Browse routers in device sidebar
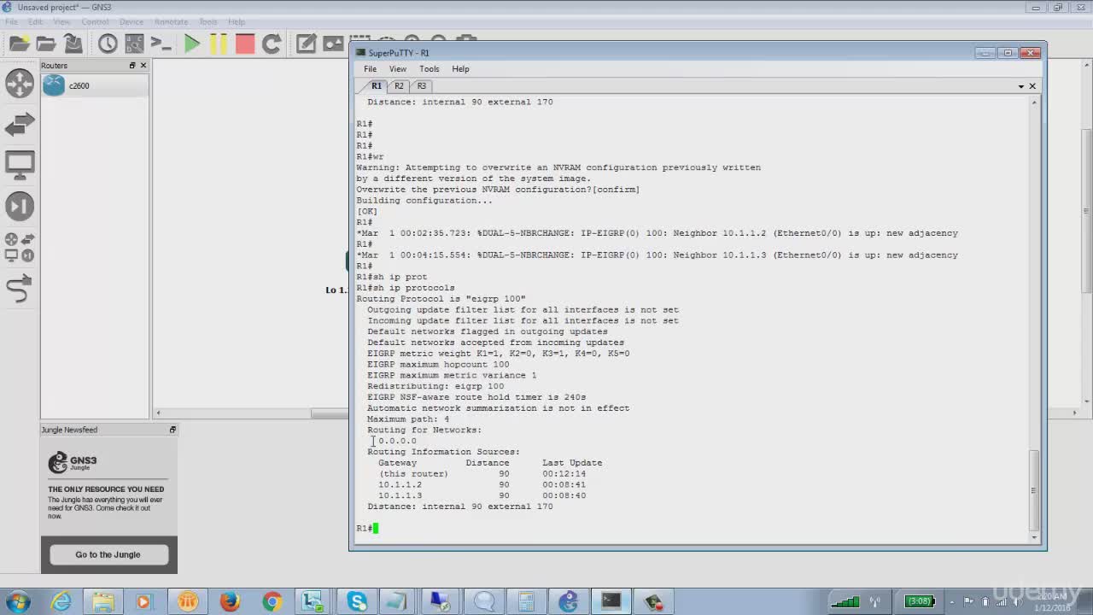 pyautogui.click(x=20, y=83)
